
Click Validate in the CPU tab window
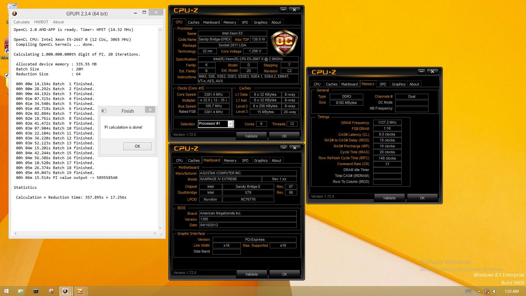(x=251, y=136)
